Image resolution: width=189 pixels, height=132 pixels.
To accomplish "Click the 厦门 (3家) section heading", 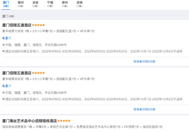I will tap(8, 16).
